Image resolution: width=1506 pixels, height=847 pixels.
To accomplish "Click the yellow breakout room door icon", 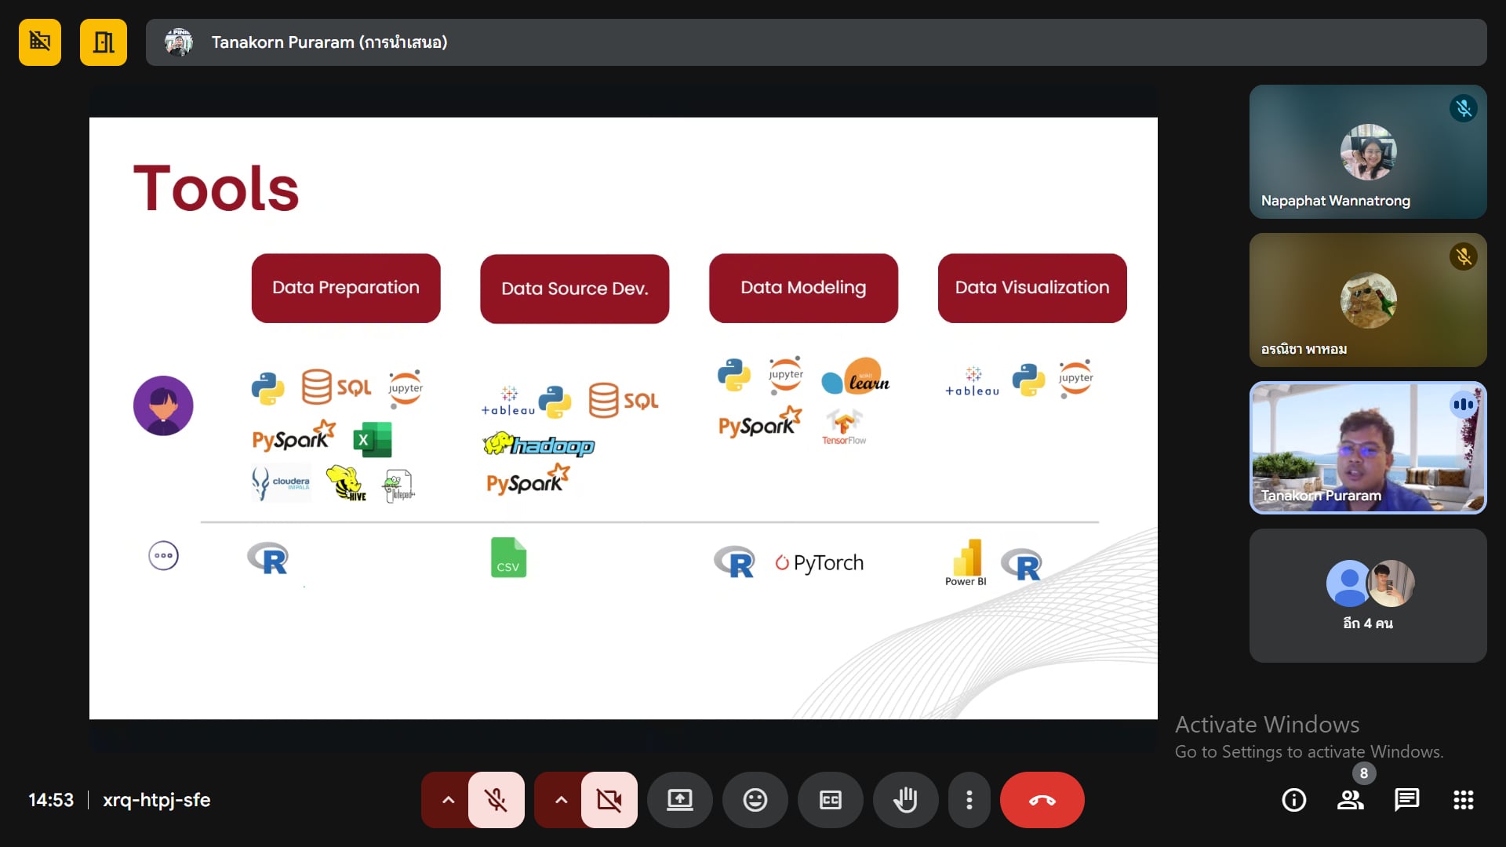I will pos(104,42).
